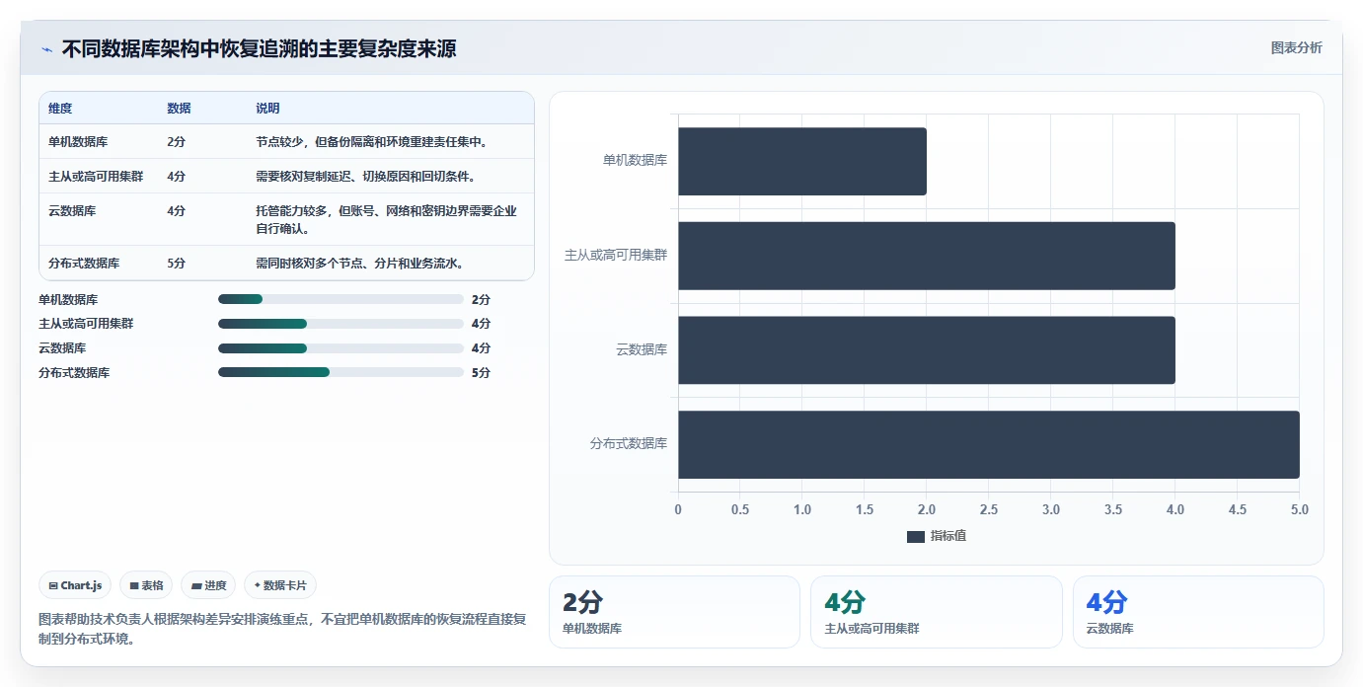Open the blue 4分 云数据库 data card

click(1198, 612)
